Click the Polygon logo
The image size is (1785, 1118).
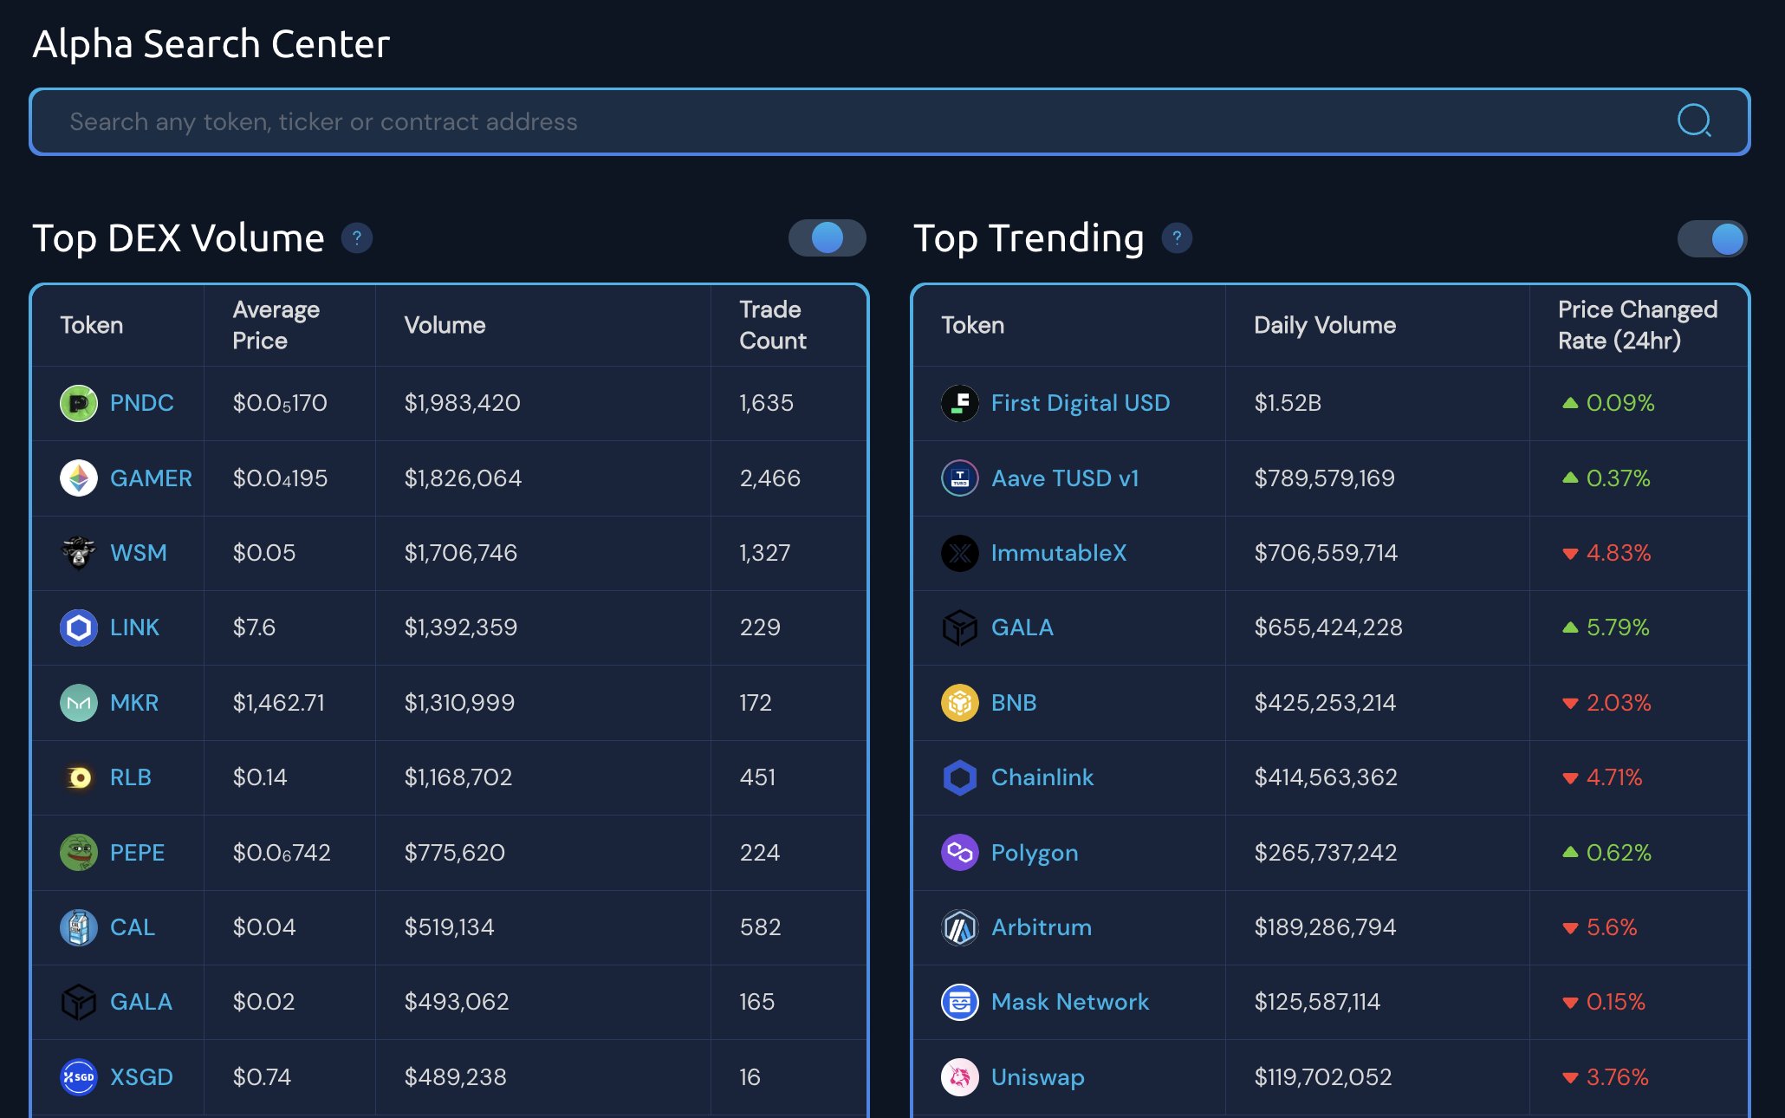click(959, 853)
